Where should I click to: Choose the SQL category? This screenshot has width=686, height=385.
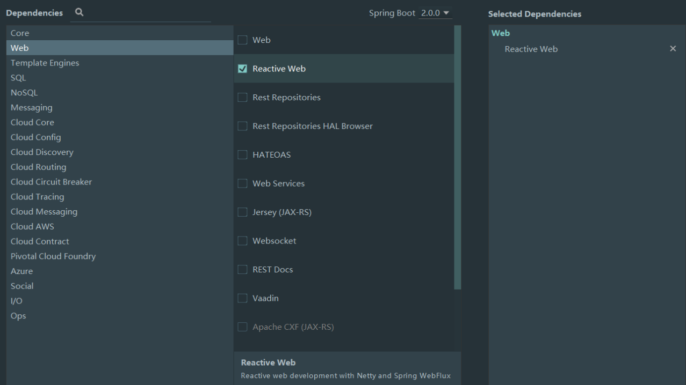coord(120,78)
